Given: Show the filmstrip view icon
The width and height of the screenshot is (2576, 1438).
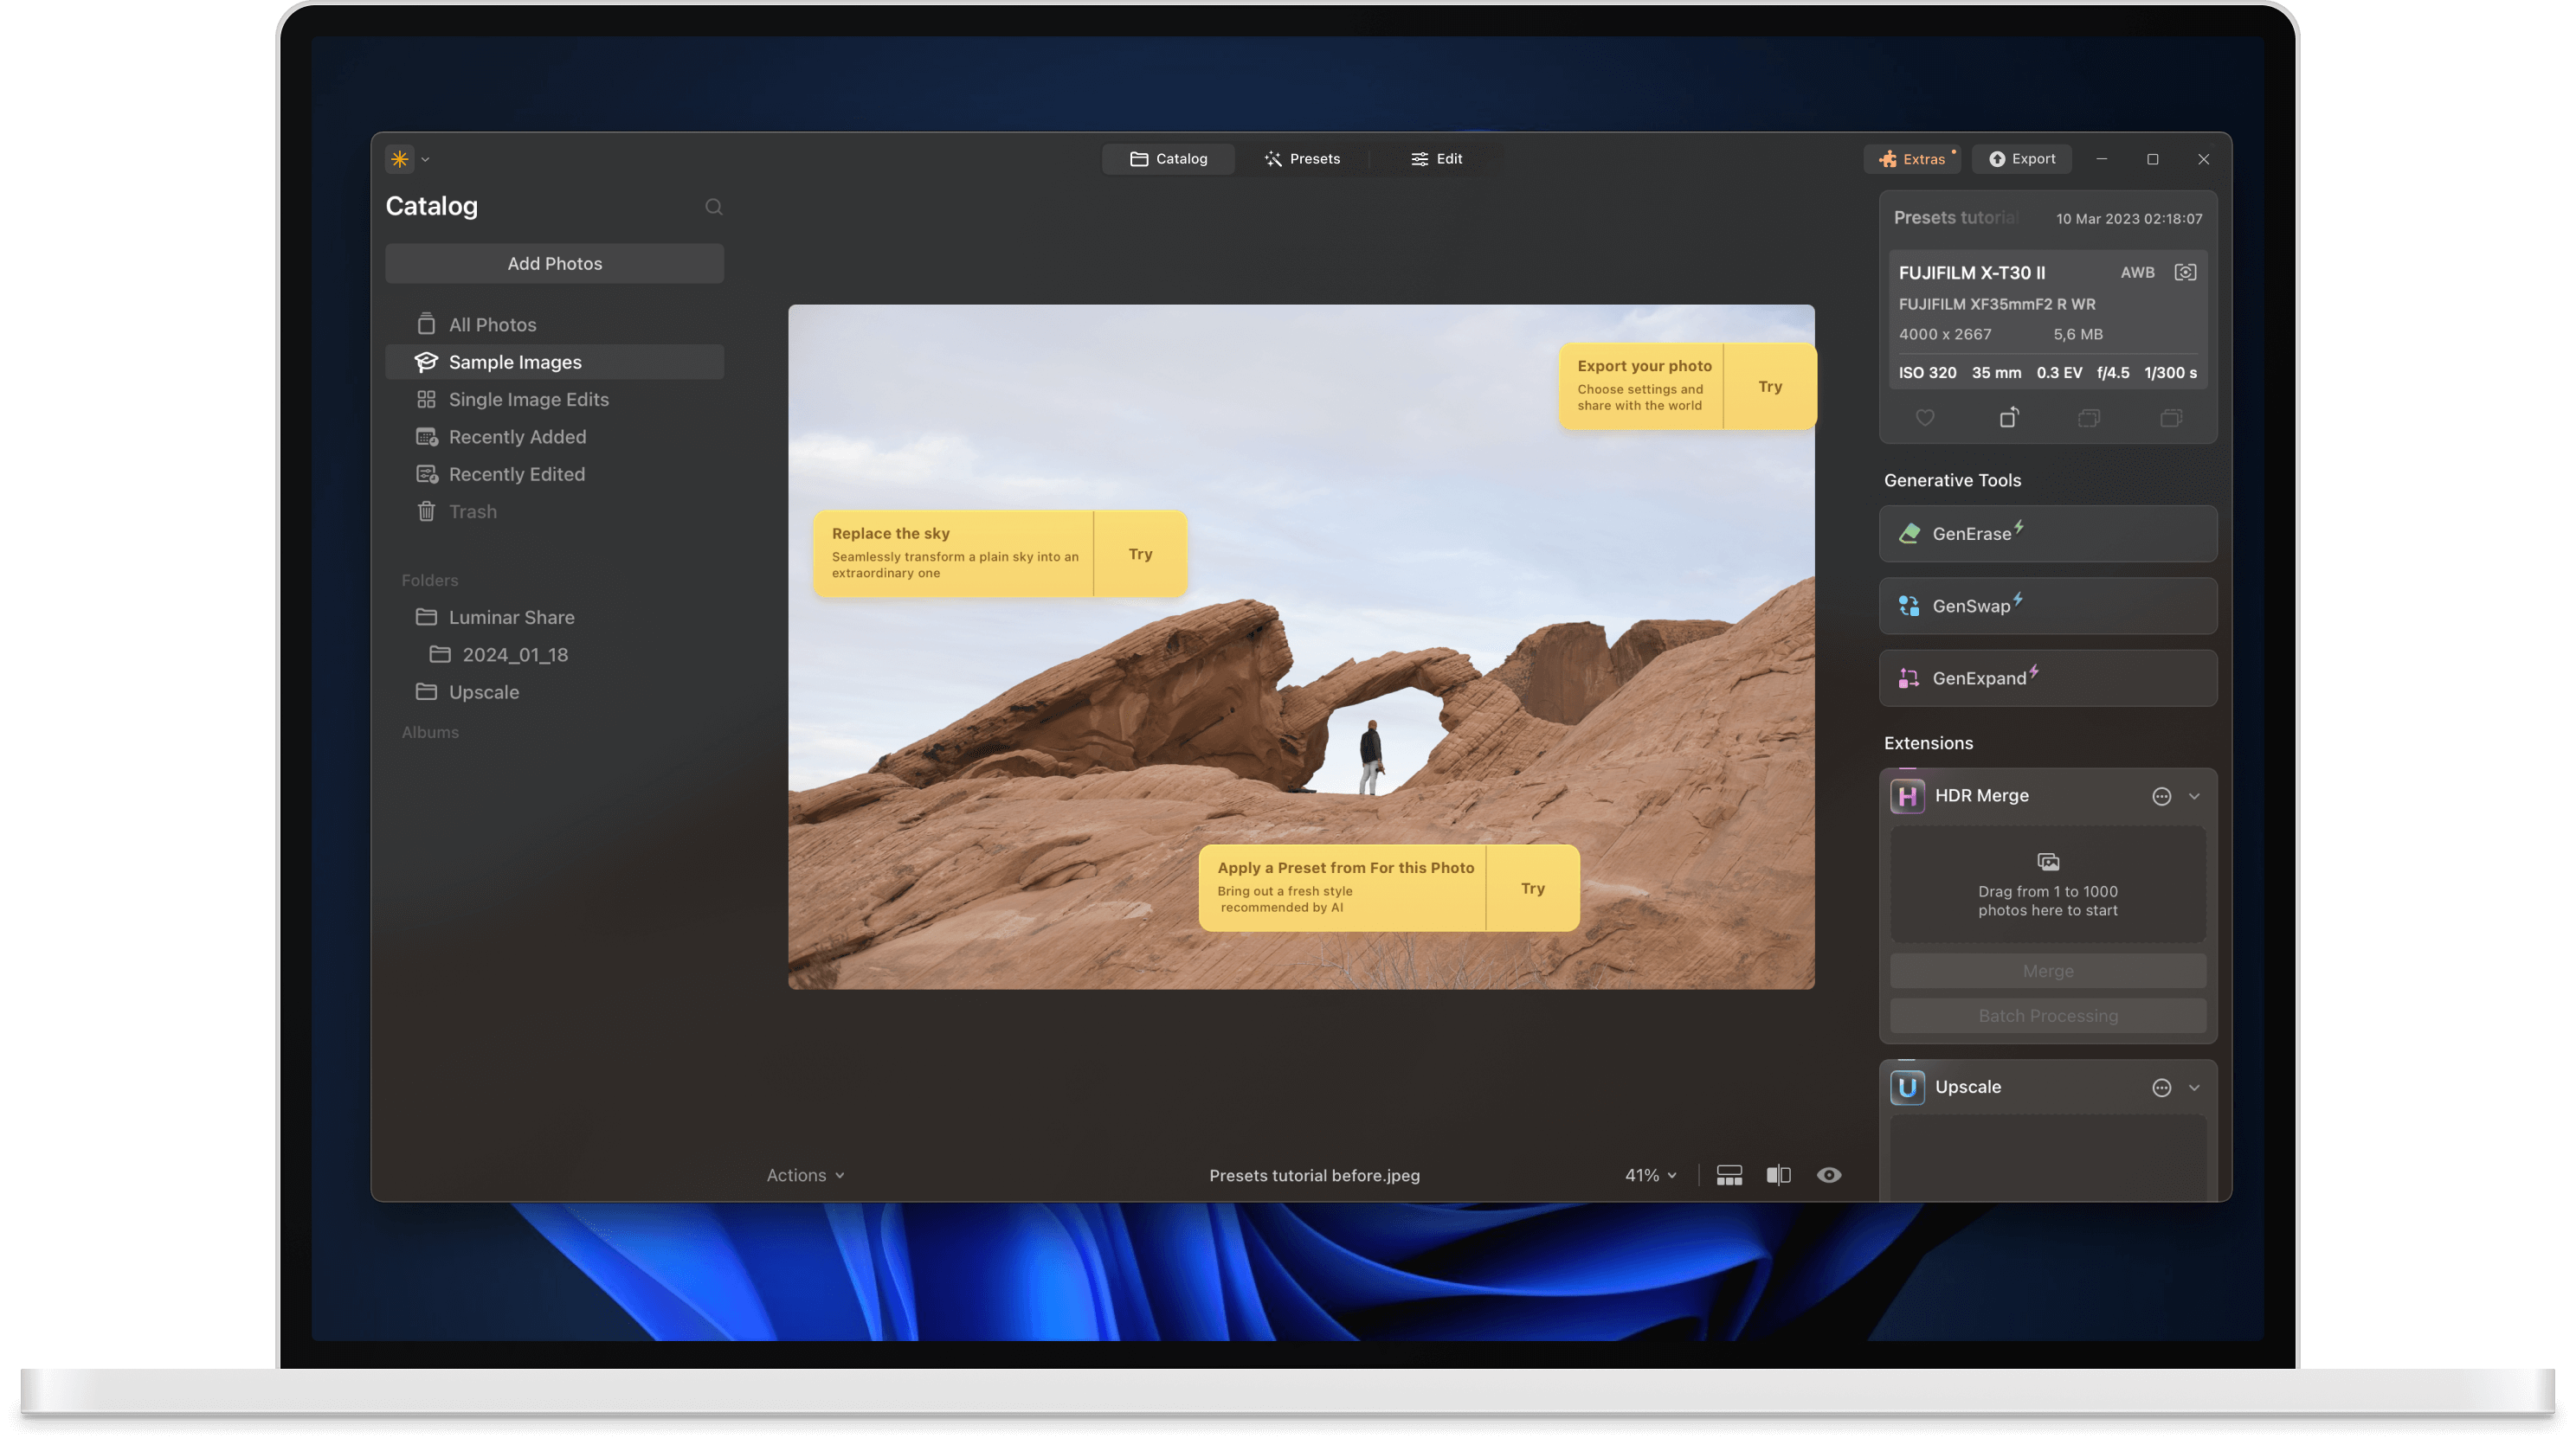Looking at the screenshot, I should pyautogui.click(x=1729, y=1175).
